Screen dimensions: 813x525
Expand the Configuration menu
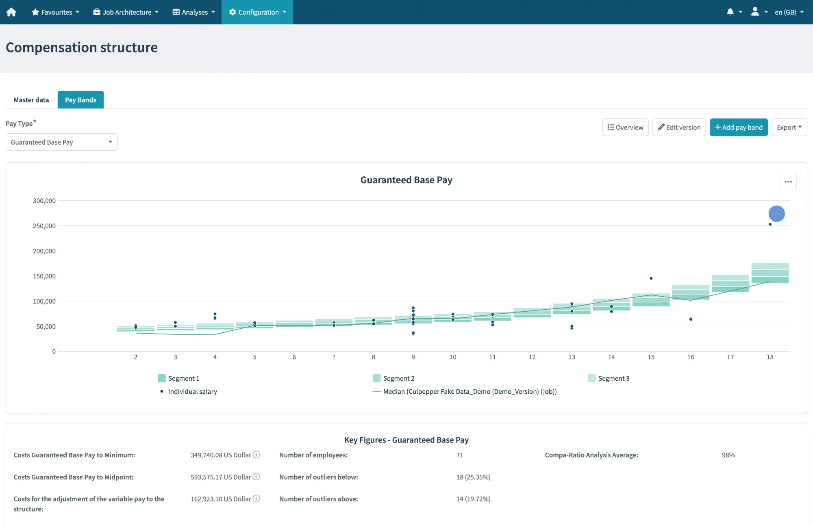point(257,12)
